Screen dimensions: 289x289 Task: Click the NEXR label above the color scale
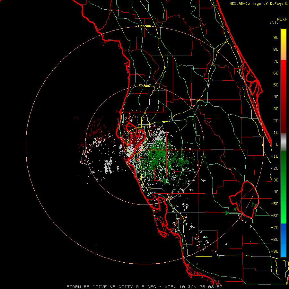(x=282, y=19)
